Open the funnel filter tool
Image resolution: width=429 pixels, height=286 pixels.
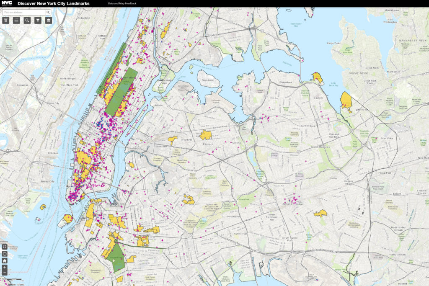tap(38, 20)
